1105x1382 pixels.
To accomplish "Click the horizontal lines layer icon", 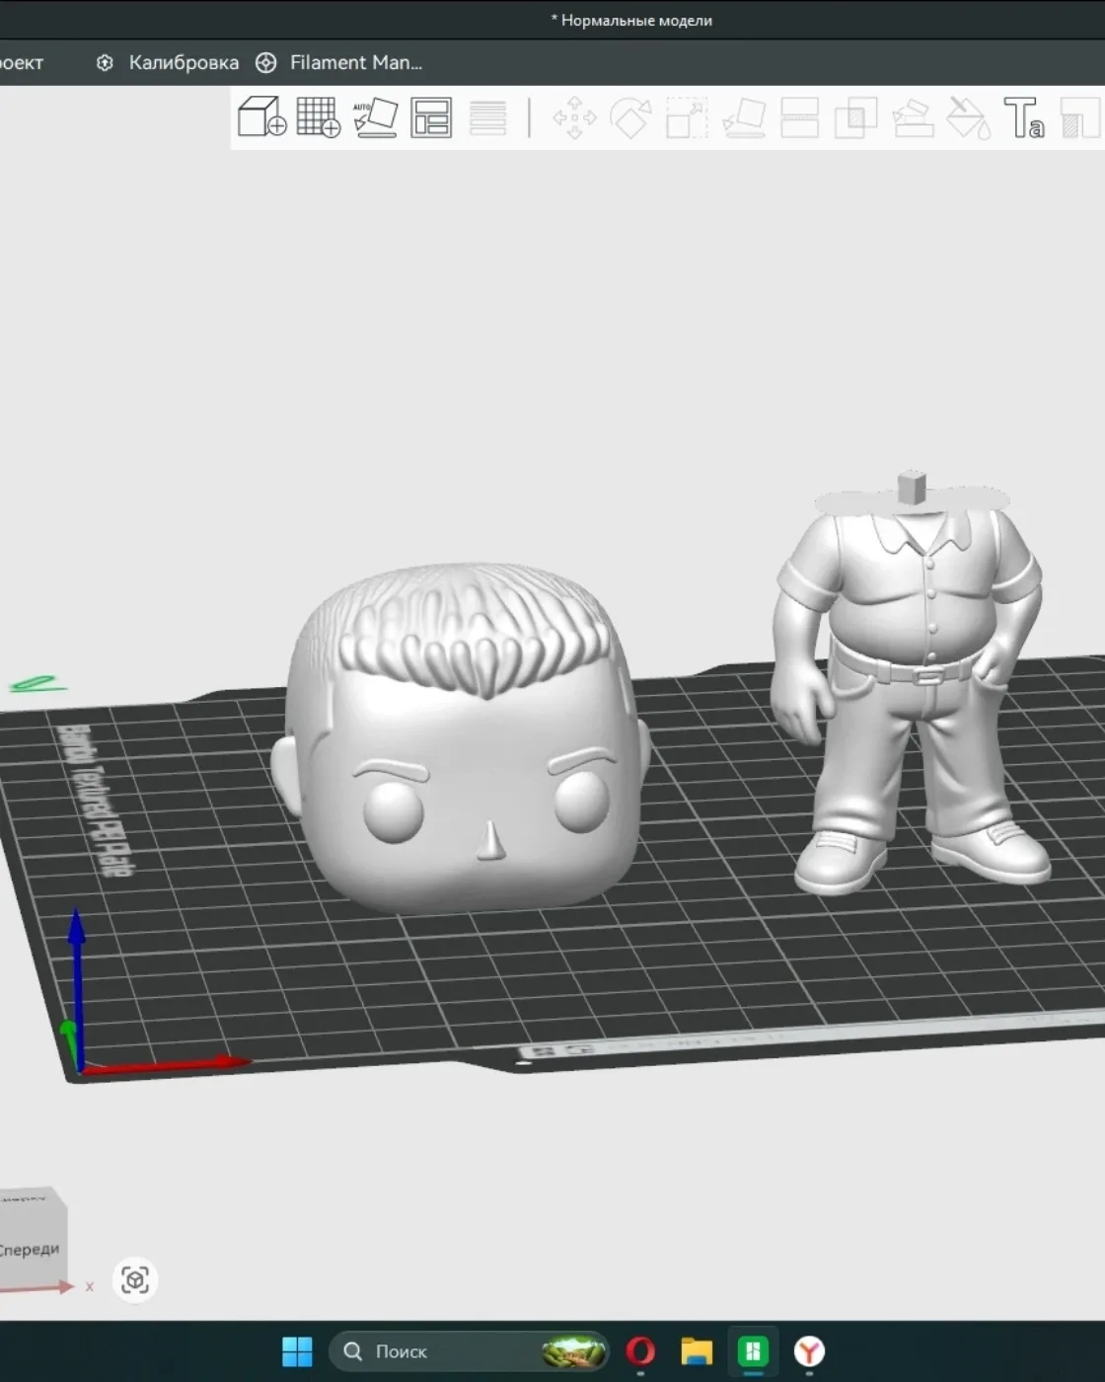I will (x=487, y=117).
